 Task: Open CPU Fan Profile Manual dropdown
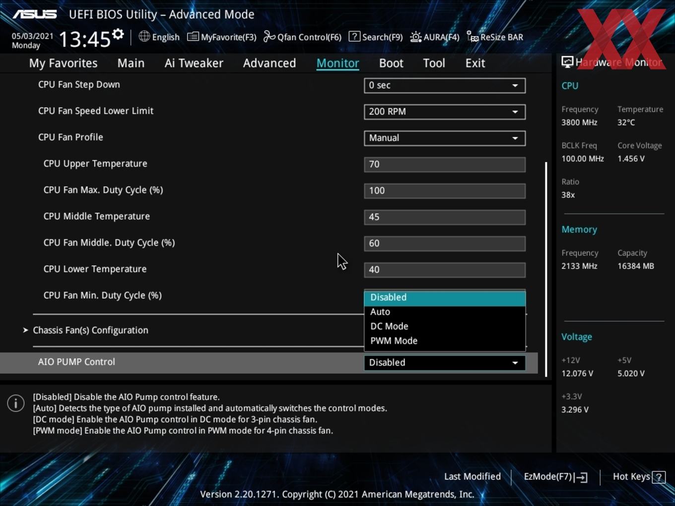(445, 138)
